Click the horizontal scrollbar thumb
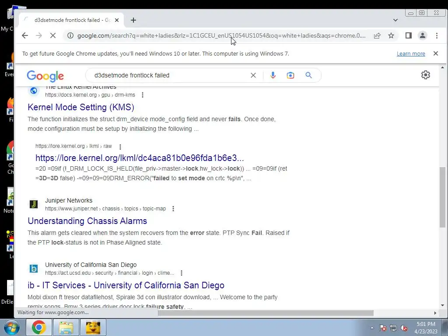448x336 pixels. tap(266, 313)
